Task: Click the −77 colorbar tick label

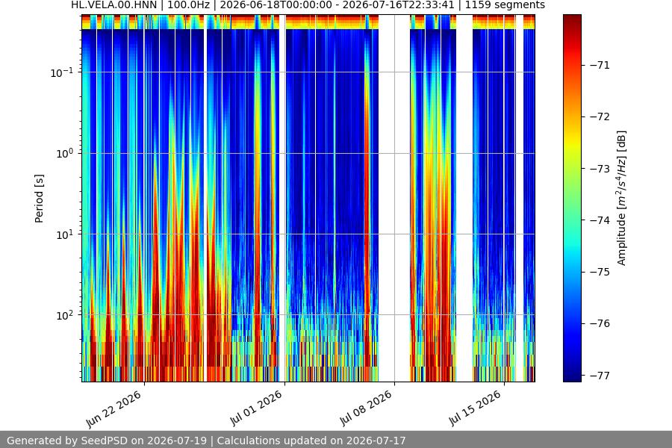Action: 599,376
